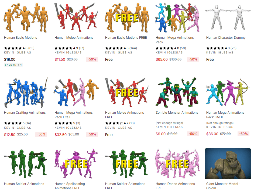This screenshot has width=254, height=190.
Task: Click the Human Melee Animations FREE title link
Action: (x=124, y=115)
